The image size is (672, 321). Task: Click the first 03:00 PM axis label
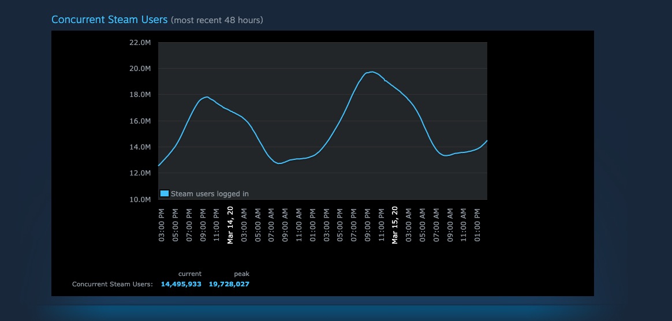tap(162, 225)
